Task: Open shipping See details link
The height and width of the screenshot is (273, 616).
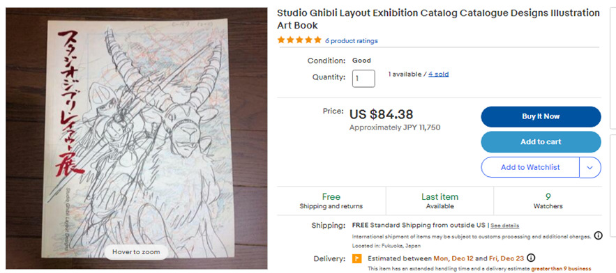Action: click(505, 226)
